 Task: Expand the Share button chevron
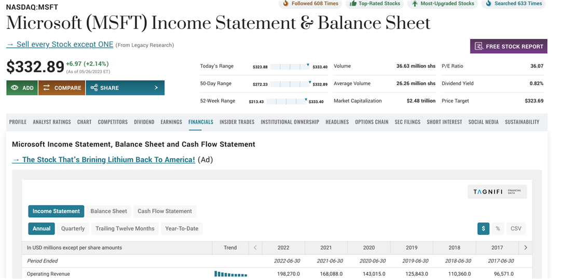[156, 88]
